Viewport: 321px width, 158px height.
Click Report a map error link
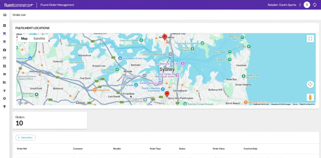(x=307, y=104)
